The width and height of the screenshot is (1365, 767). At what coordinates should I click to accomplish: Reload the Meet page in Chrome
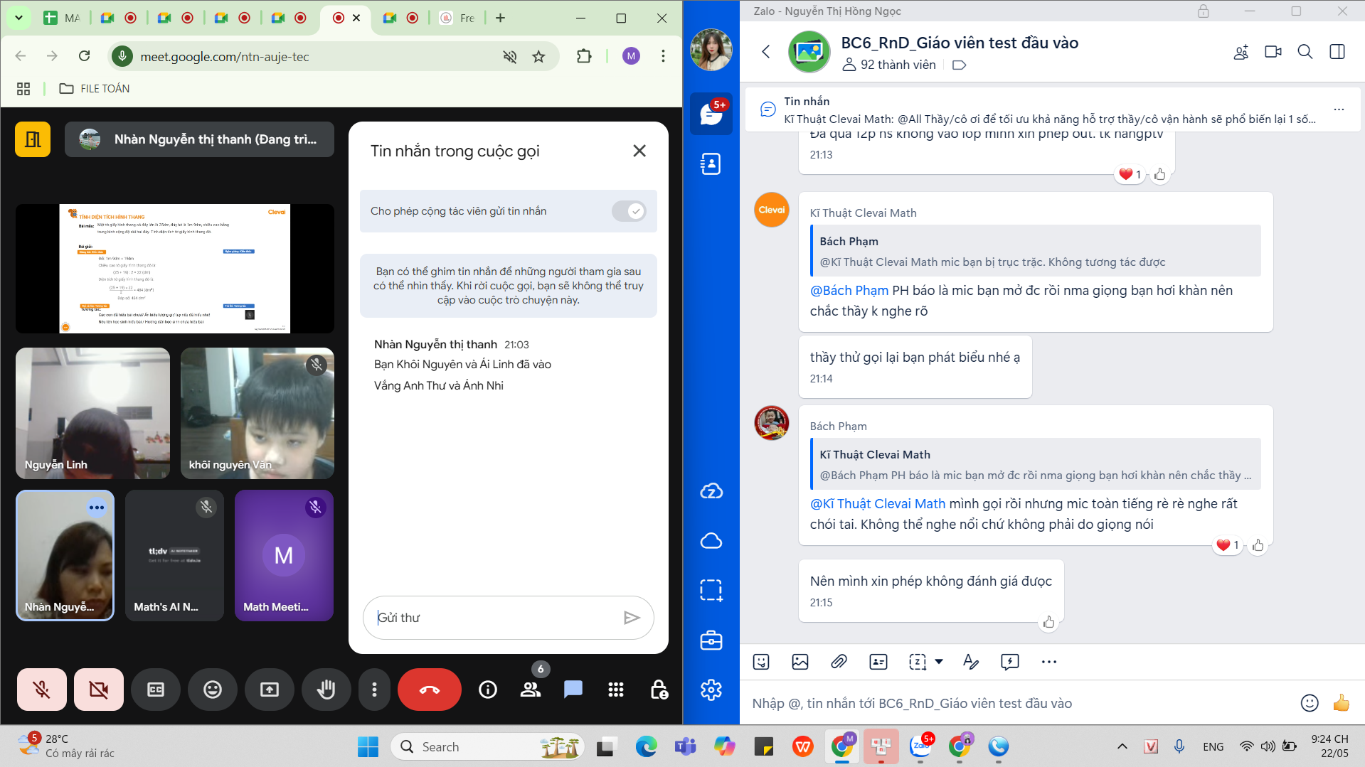coord(85,56)
